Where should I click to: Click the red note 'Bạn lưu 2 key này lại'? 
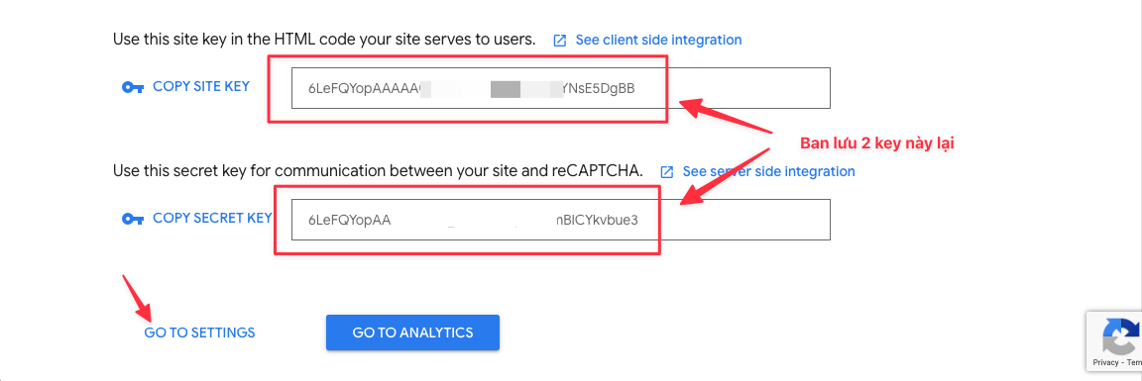click(x=877, y=143)
